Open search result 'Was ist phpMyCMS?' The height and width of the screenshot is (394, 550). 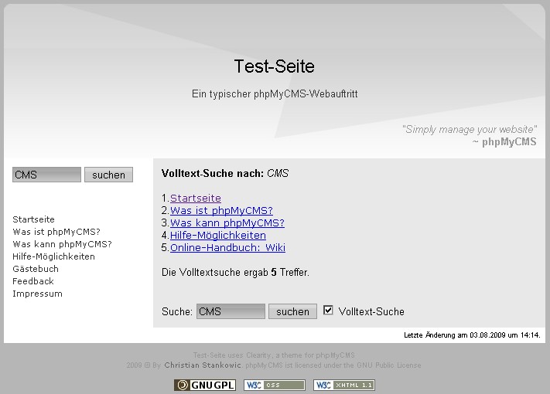[x=221, y=211]
